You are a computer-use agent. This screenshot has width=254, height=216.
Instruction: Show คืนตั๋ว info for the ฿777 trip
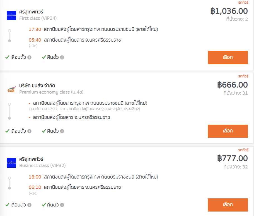click(62, 205)
